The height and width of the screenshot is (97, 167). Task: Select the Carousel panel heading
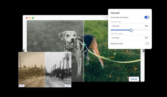(115, 13)
